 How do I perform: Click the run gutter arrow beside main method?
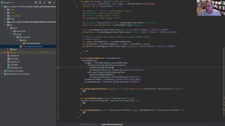74,1
